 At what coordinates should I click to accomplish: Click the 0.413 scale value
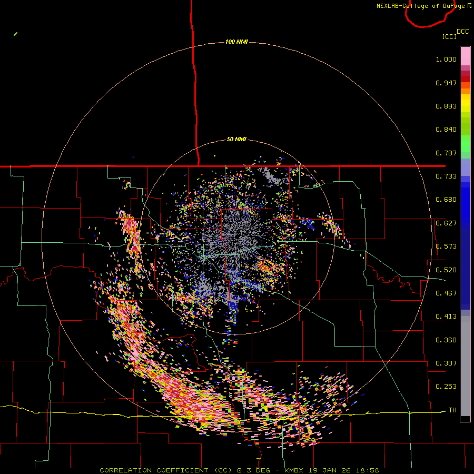[x=446, y=317]
